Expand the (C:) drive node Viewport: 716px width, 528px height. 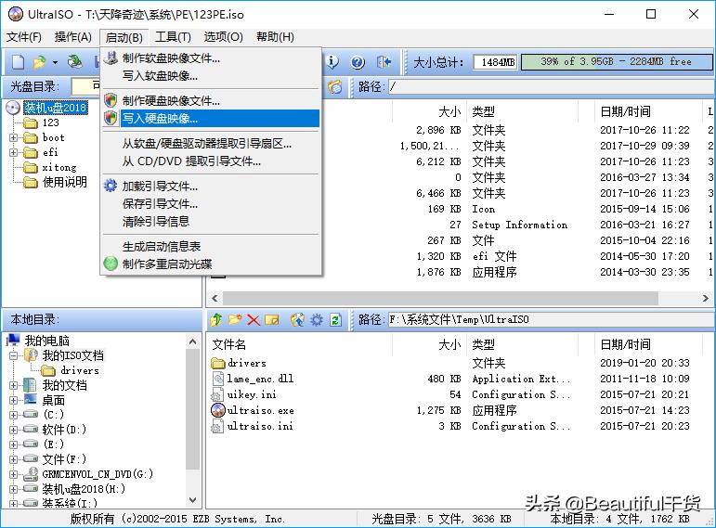(x=14, y=415)
